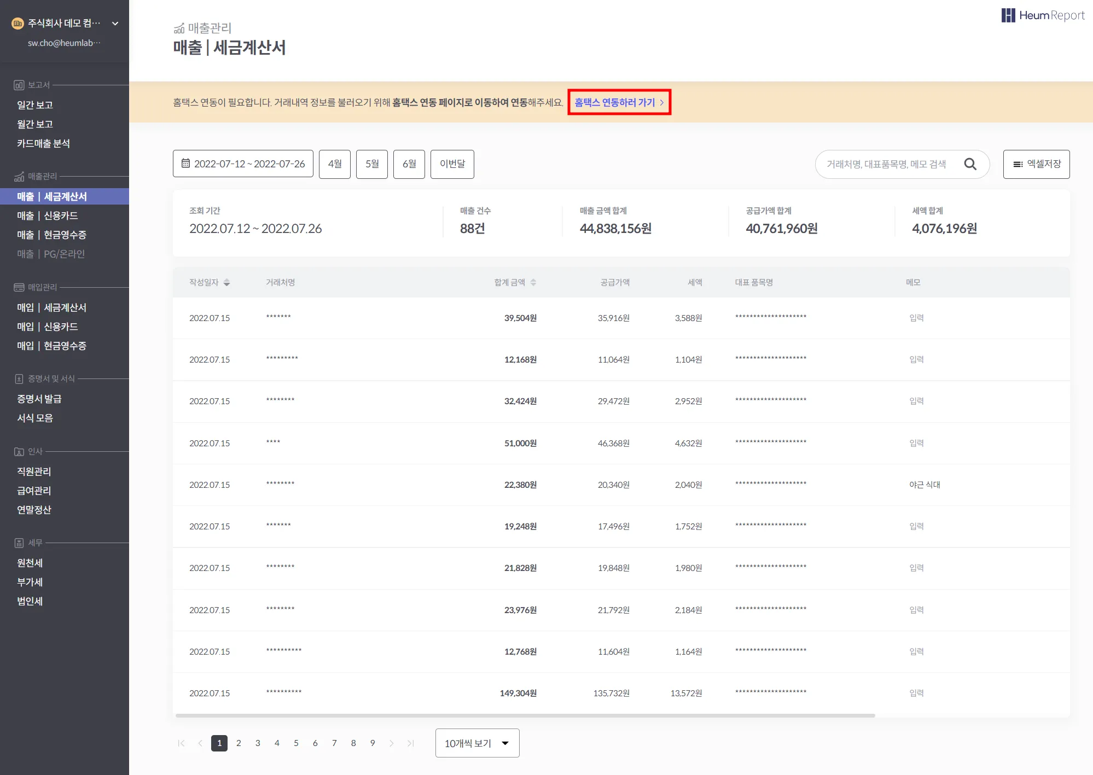Click the calendar icon in date range
1093x775 pixels.
(185, 164)
